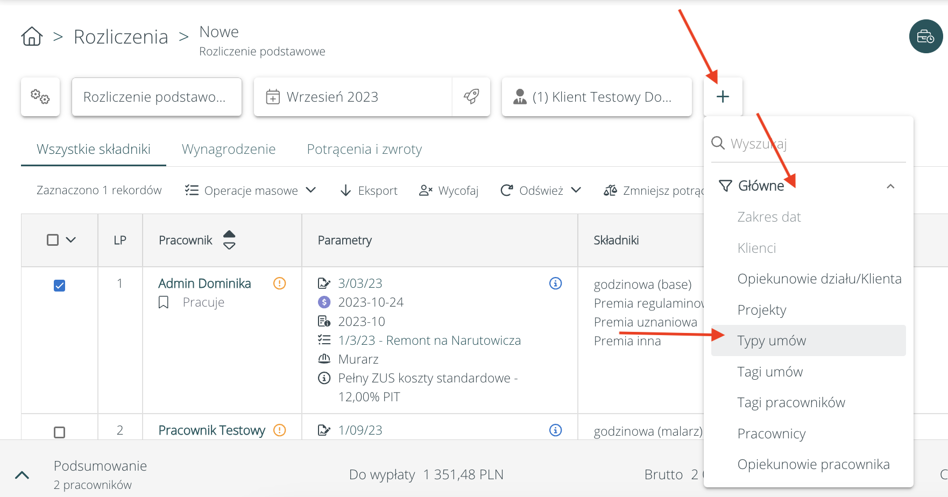Click the rocket icon beside Wrzesień 2023
948x497 pixels.
pyautogui.click(x=471, y=97)
